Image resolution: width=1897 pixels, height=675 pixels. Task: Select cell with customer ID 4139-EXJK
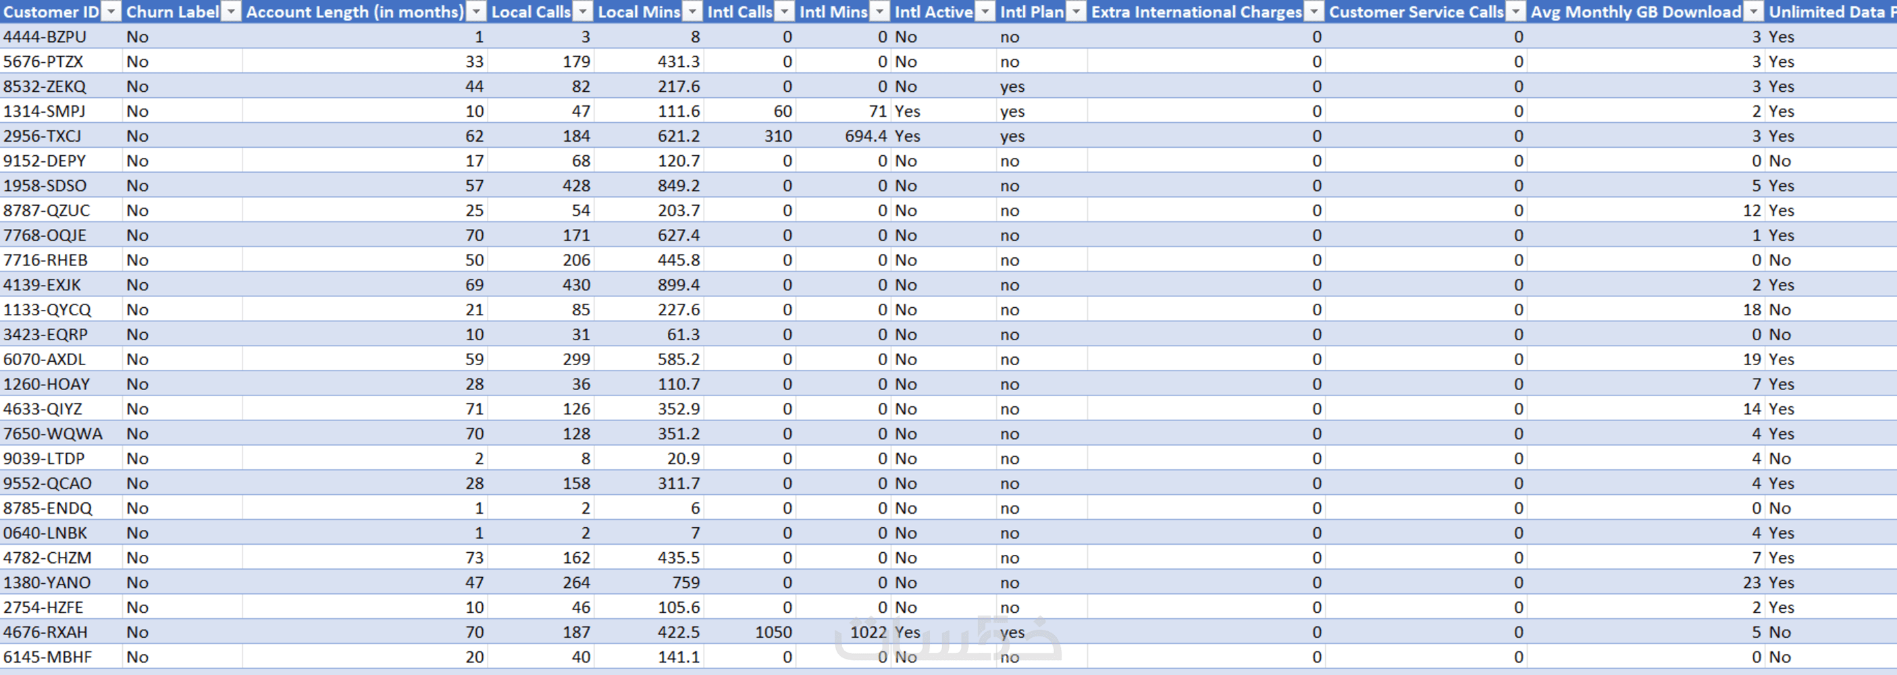tap(61, 285)
